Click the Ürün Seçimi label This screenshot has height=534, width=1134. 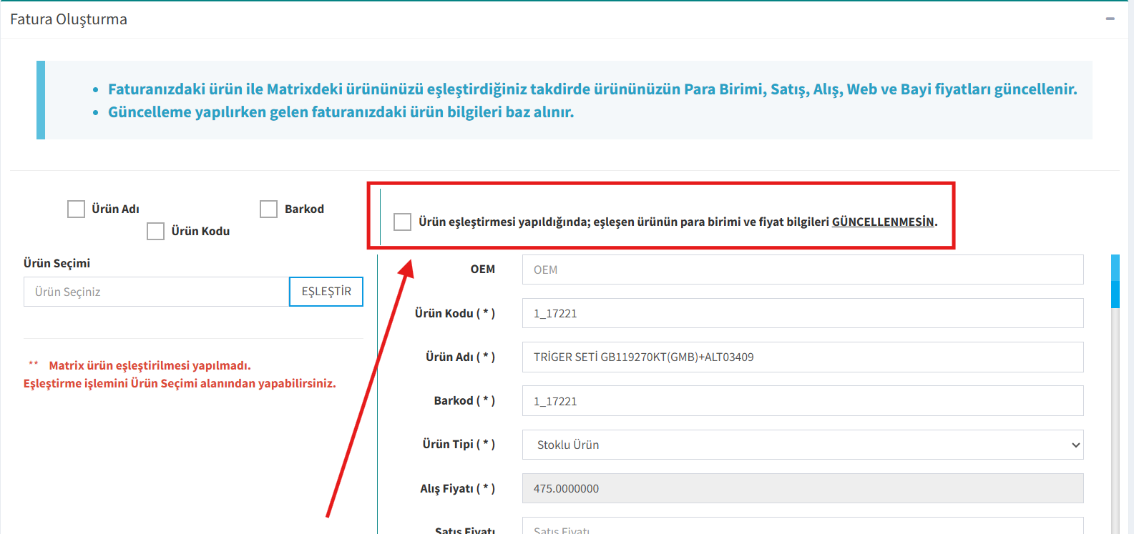point(57,263)
